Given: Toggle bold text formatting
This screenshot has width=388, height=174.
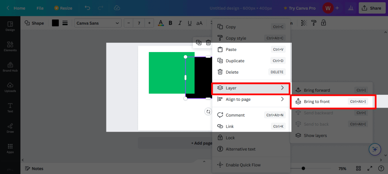Looking at the screenshot, I should (x=171, y=23).
